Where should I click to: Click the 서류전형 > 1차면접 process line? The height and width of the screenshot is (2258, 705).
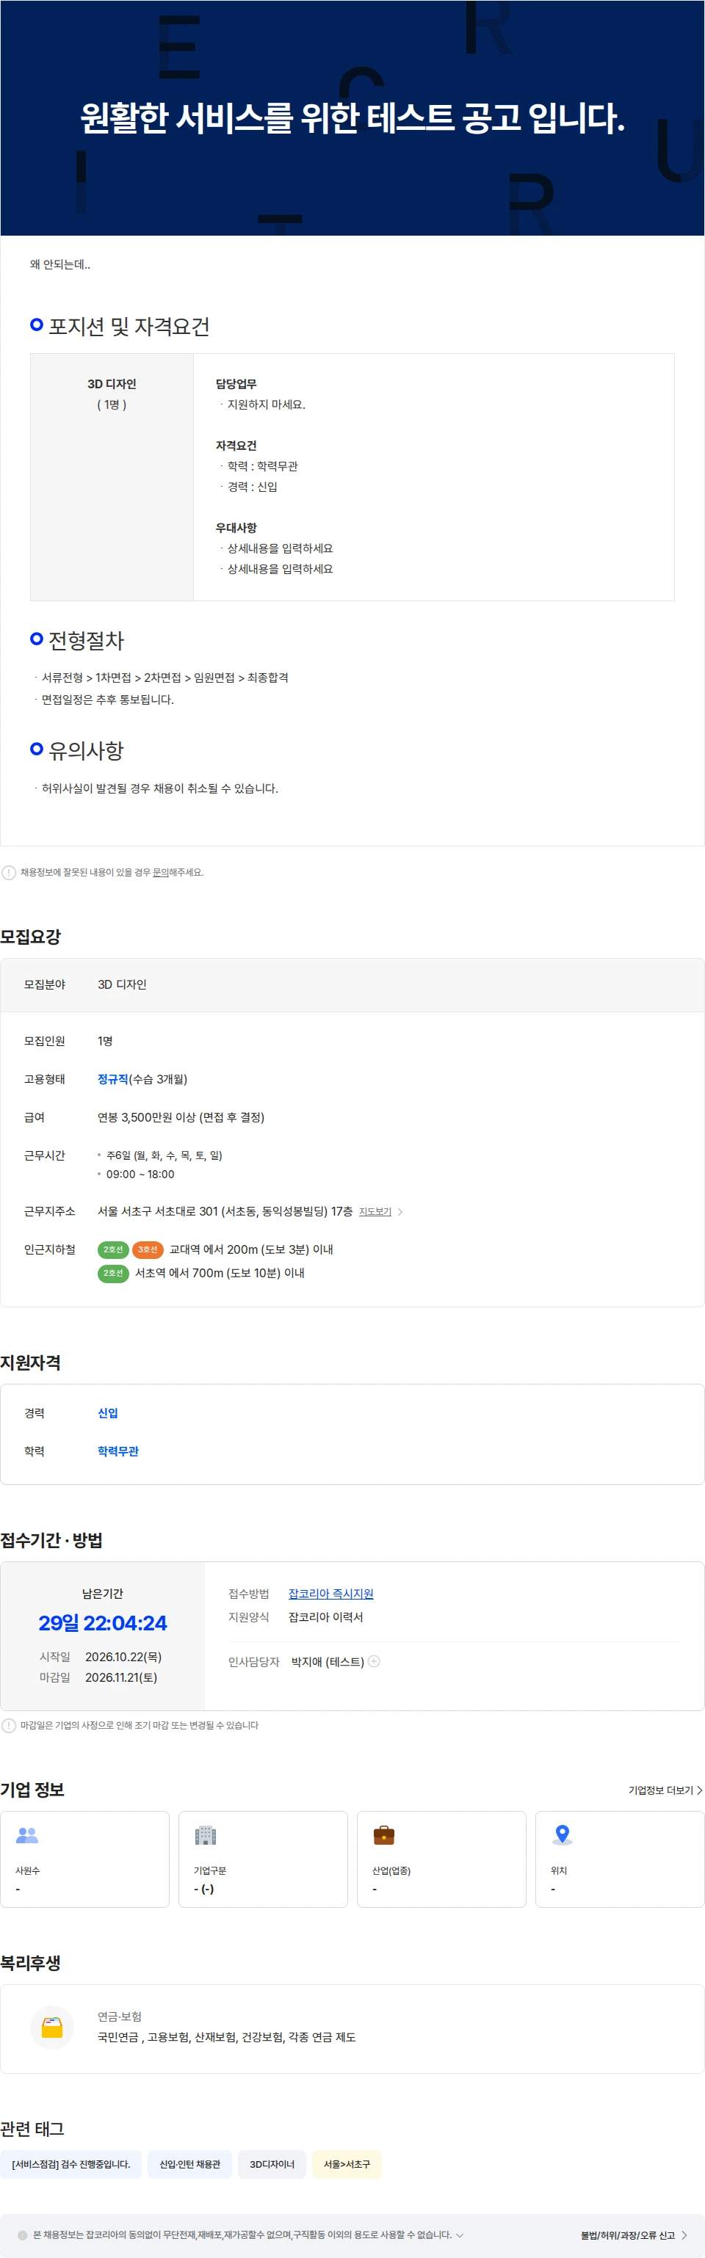pyautogui.click(x=164, y=678)
